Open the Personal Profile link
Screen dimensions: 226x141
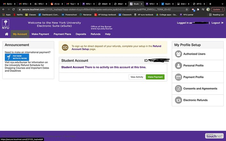194,65
